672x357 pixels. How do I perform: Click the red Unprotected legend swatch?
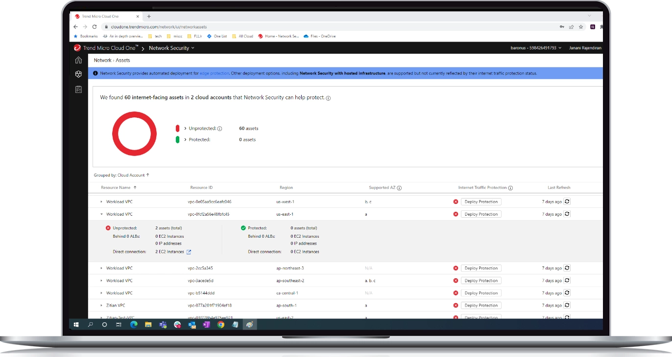tap(177, 128)
